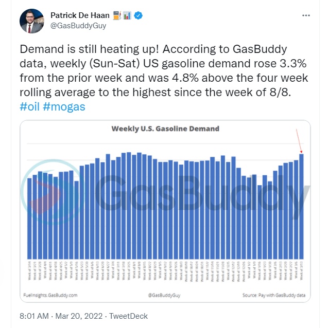Click the fuel pump emoji beside the name
Screen dimensions: 328x328
116,15
